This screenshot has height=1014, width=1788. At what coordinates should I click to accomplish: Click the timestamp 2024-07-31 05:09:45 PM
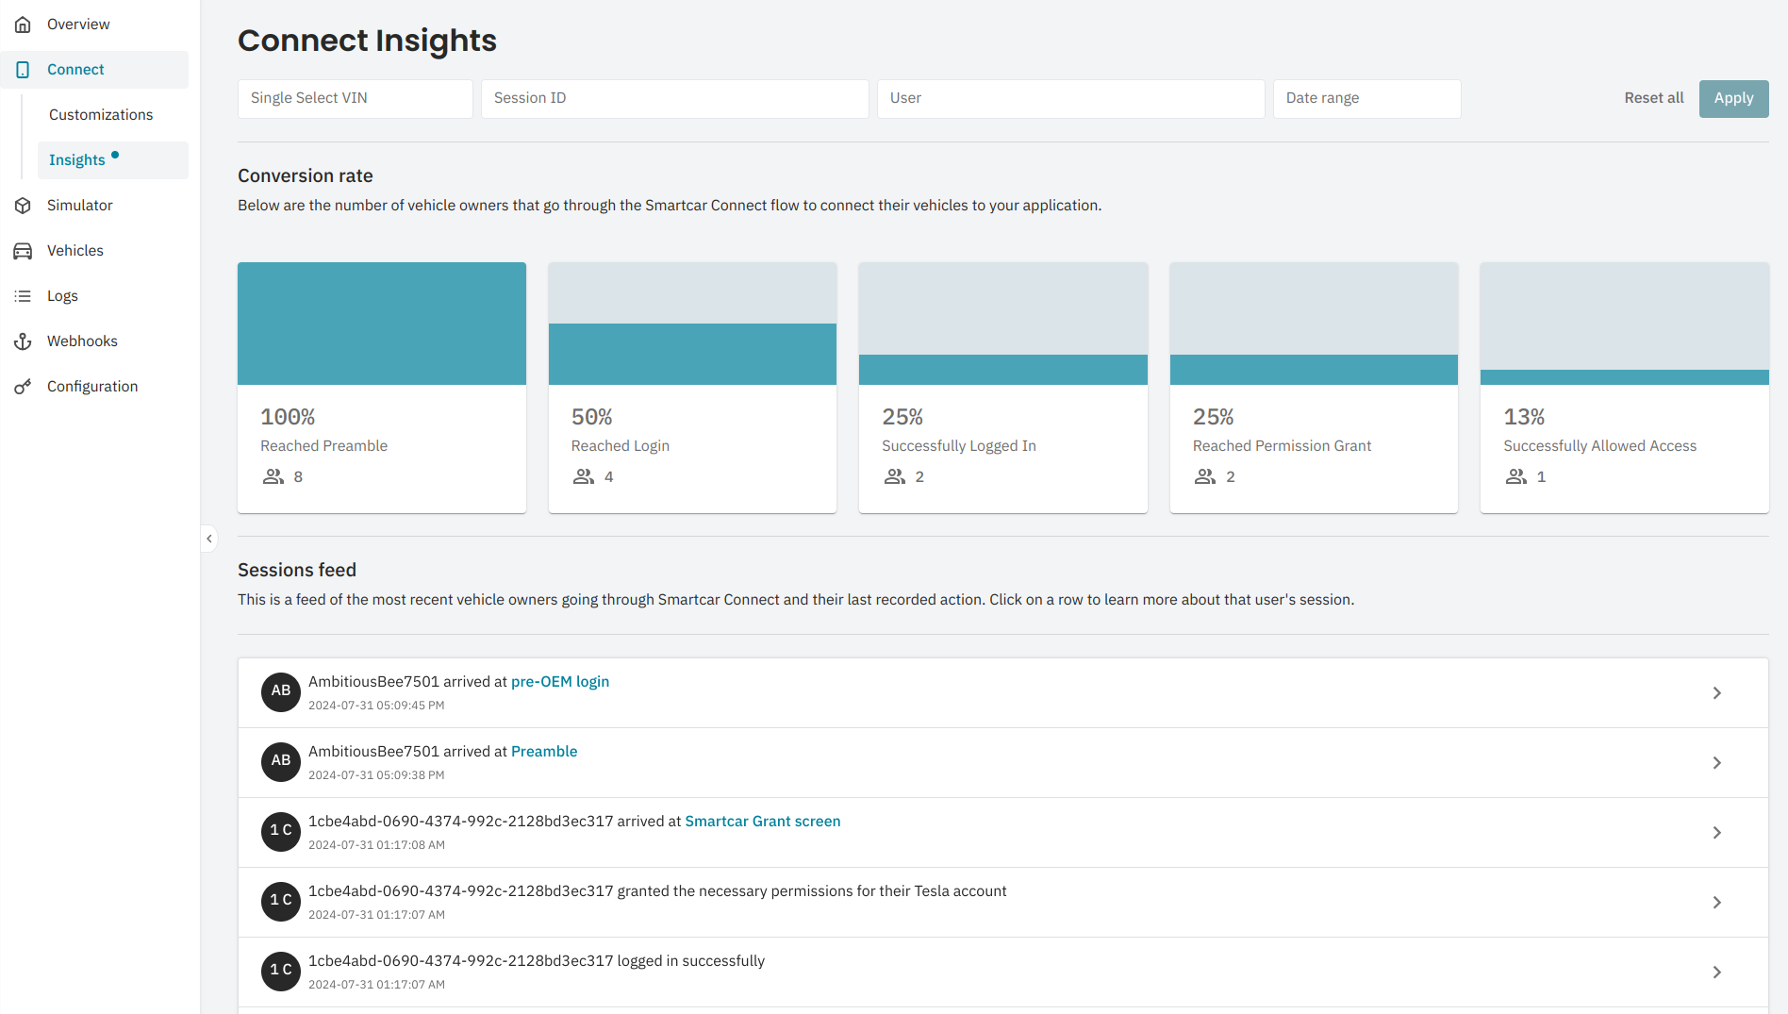tap(376, 706)
